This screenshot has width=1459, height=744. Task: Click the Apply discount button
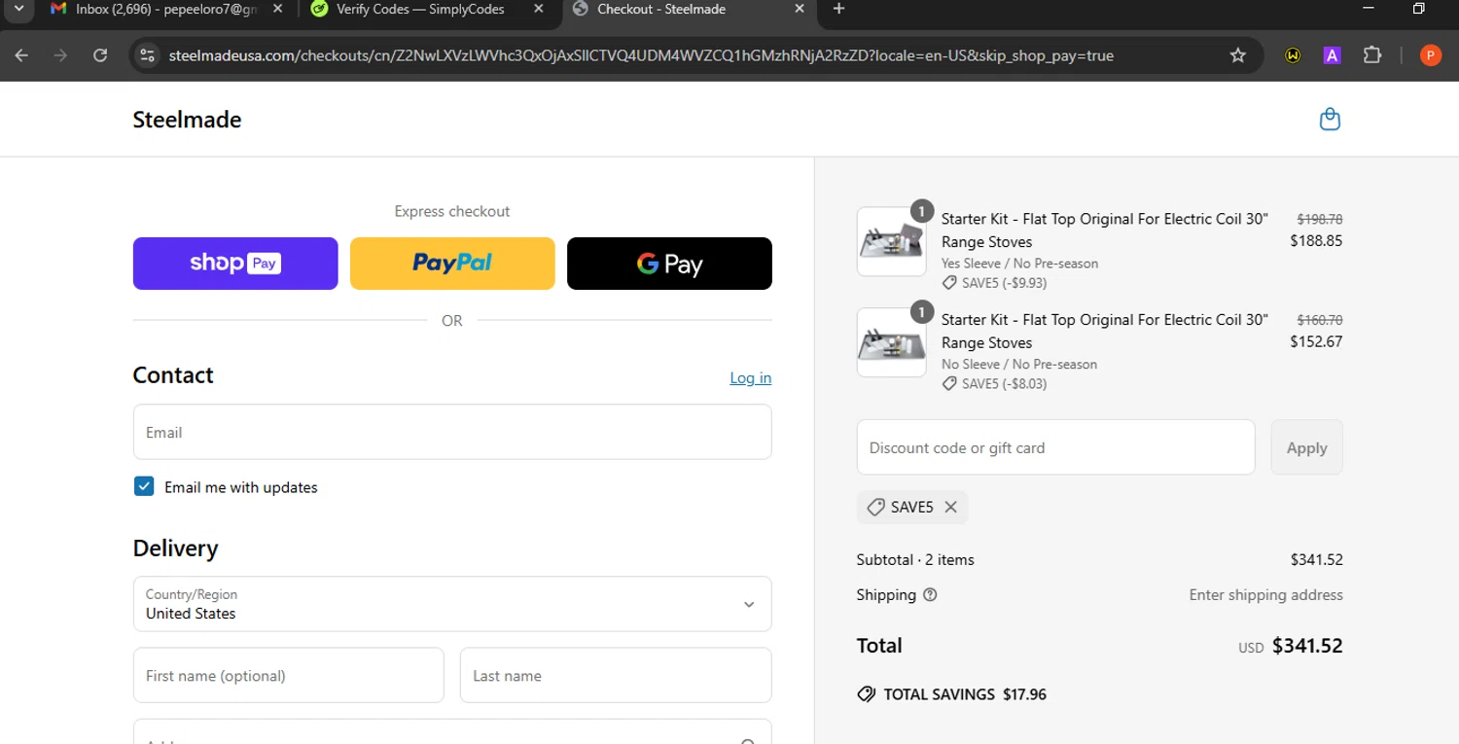(x=1306, y=447)
